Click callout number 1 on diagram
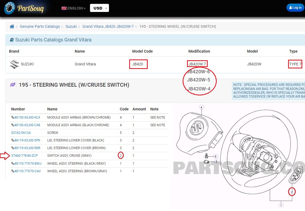Viewport: 305px width, 211px height. click(281, 205)
